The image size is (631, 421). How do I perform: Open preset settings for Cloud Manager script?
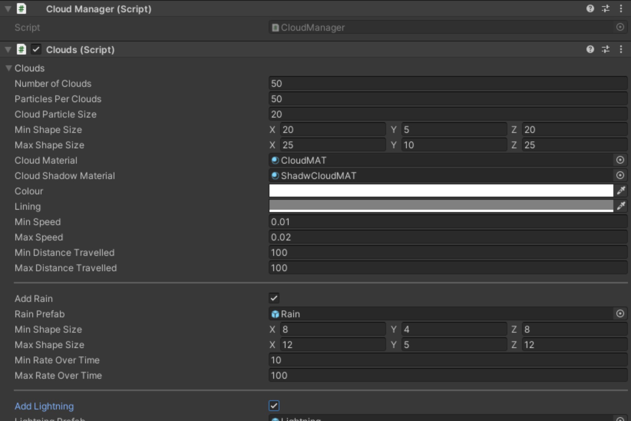tap(605, 9)
